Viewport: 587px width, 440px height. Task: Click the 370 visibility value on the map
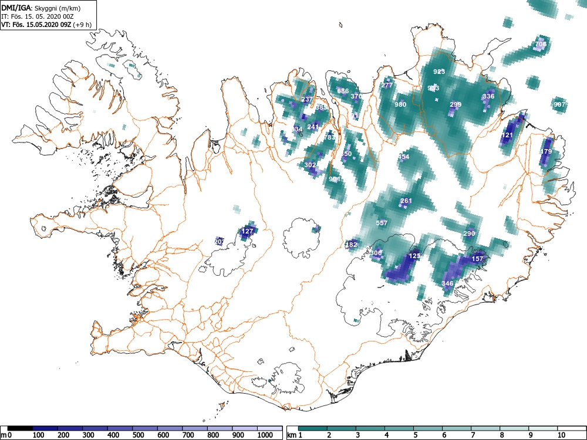(x=356, y=96)
